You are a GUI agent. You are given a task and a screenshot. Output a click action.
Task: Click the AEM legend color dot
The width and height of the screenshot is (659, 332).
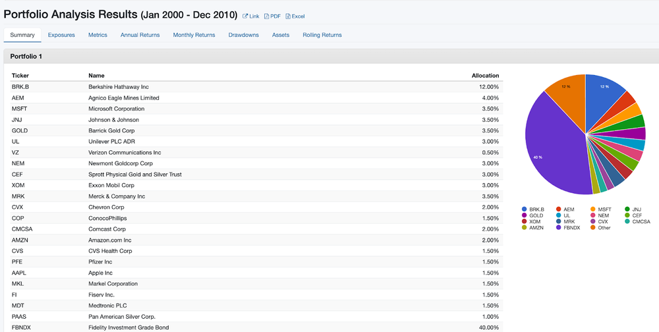tap(558, 209)
